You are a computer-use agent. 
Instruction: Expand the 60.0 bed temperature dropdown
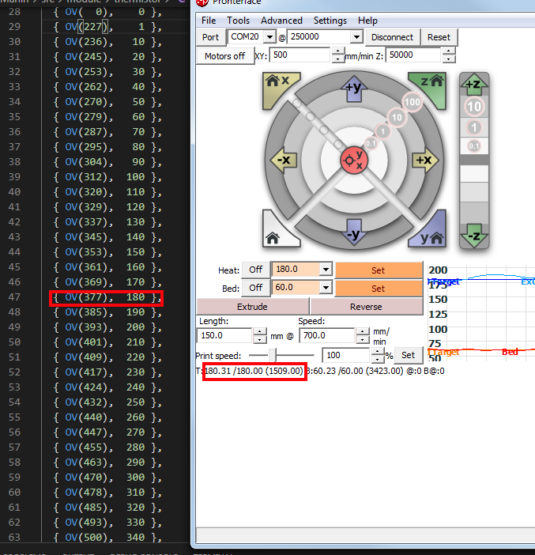click(326, 288)
